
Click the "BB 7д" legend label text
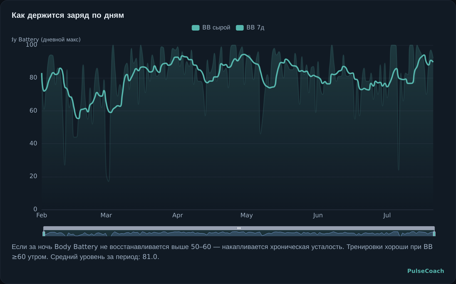[x=255, y=28]
